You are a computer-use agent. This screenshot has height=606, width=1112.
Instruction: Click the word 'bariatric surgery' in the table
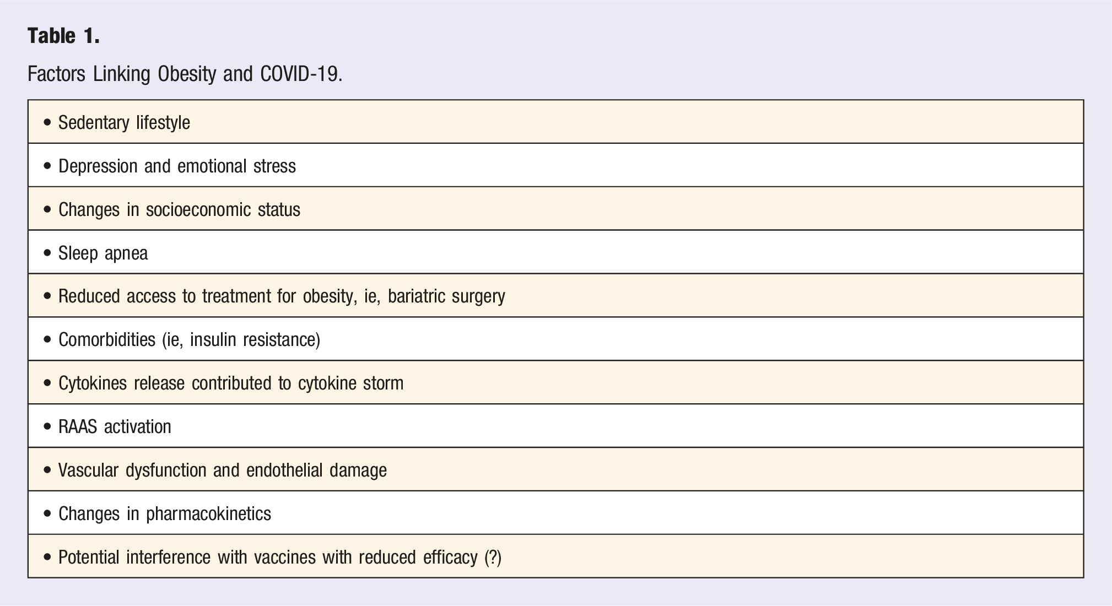pos(446,296)
